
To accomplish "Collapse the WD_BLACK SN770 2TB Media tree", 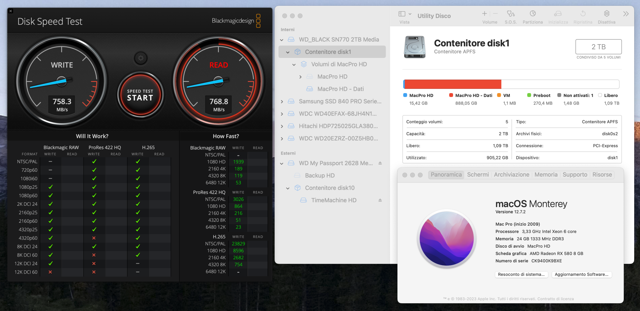I will [282, 40].
